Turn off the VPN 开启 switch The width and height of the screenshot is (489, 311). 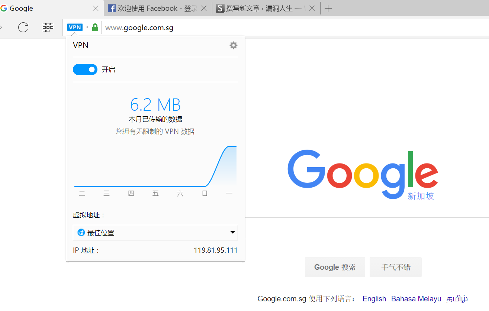[x=85, y=69]
